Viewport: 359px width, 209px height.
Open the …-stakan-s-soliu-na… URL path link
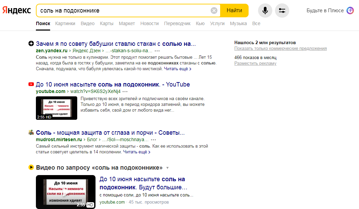coord(129,51)
